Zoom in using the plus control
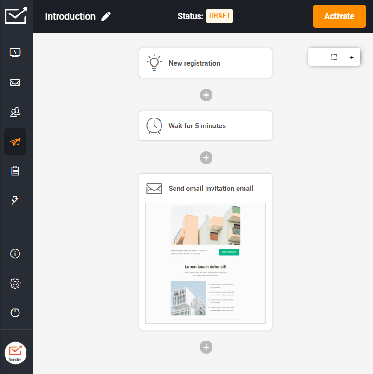 (352, 57)
